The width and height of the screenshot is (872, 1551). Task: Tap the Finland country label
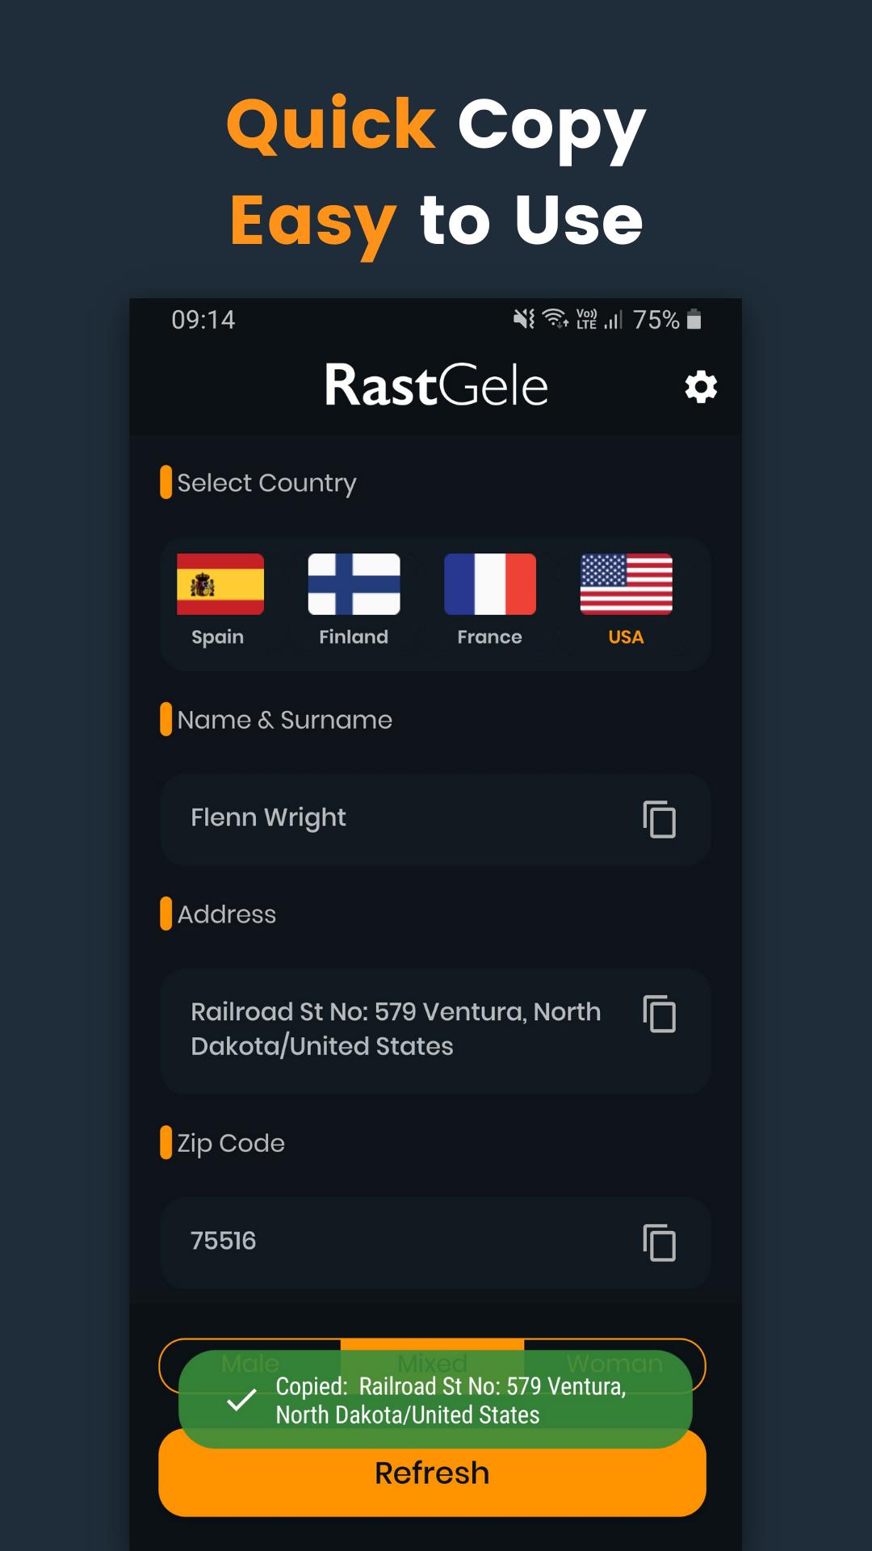[x=354, y=637]
